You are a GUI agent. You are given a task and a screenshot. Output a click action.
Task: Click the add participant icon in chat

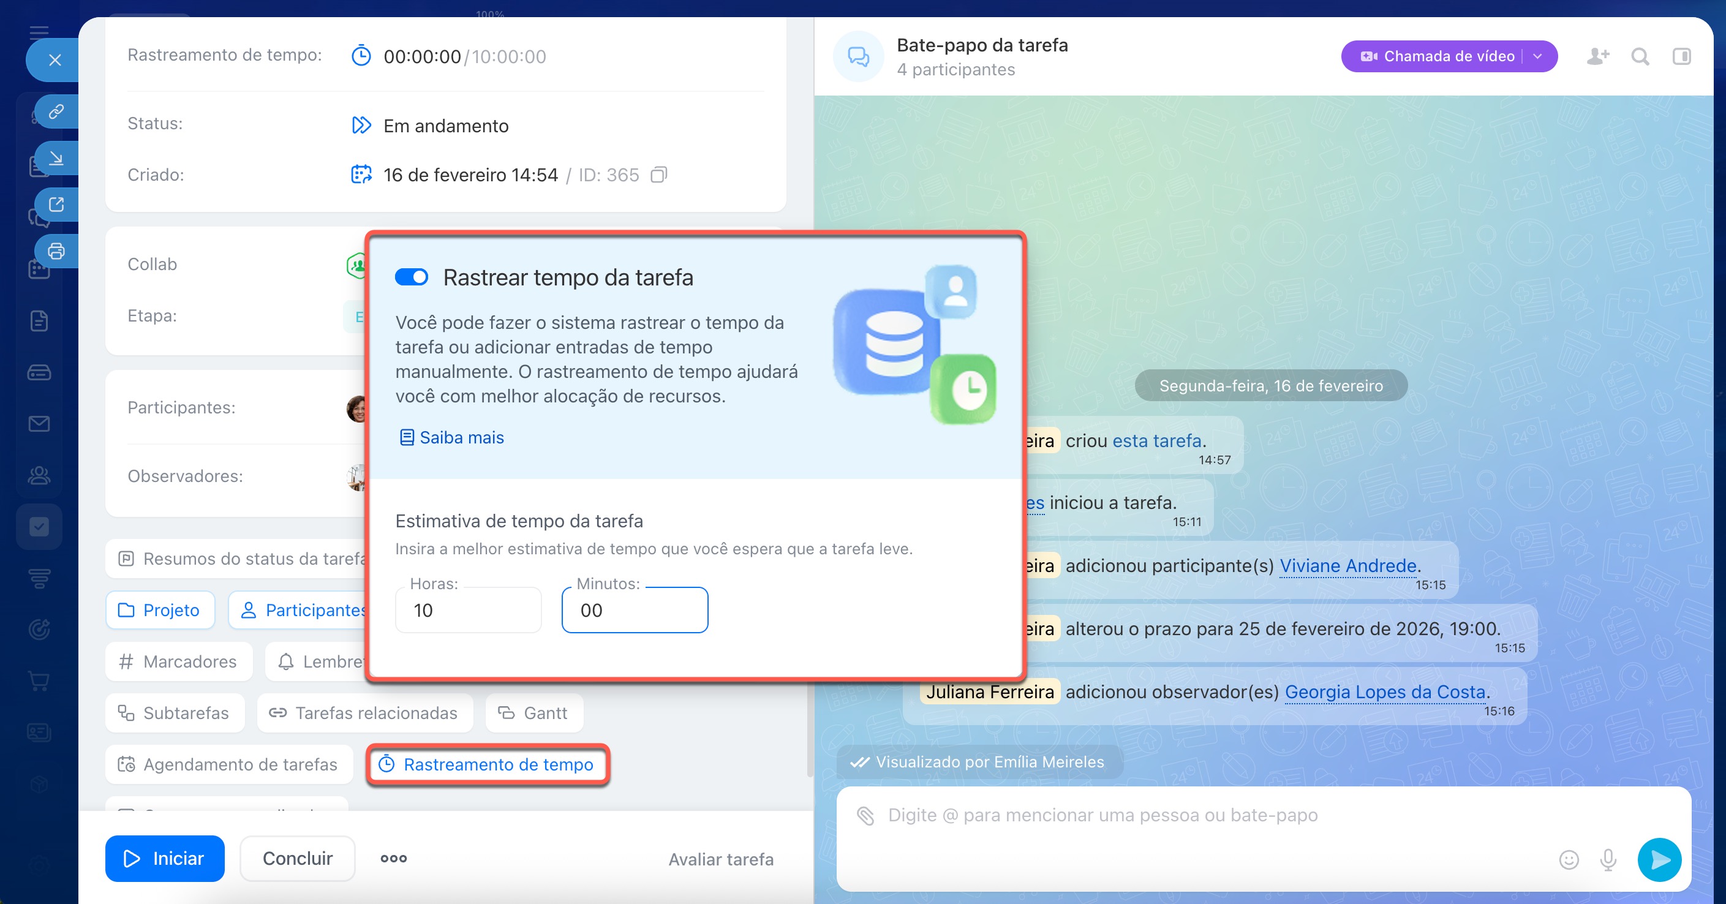1597,56
